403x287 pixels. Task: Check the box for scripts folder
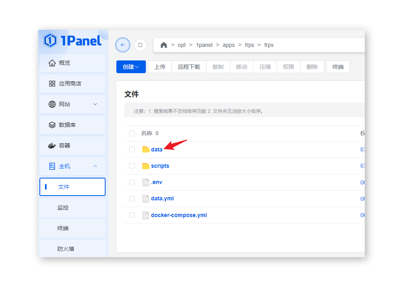click(x=132, y=166)
